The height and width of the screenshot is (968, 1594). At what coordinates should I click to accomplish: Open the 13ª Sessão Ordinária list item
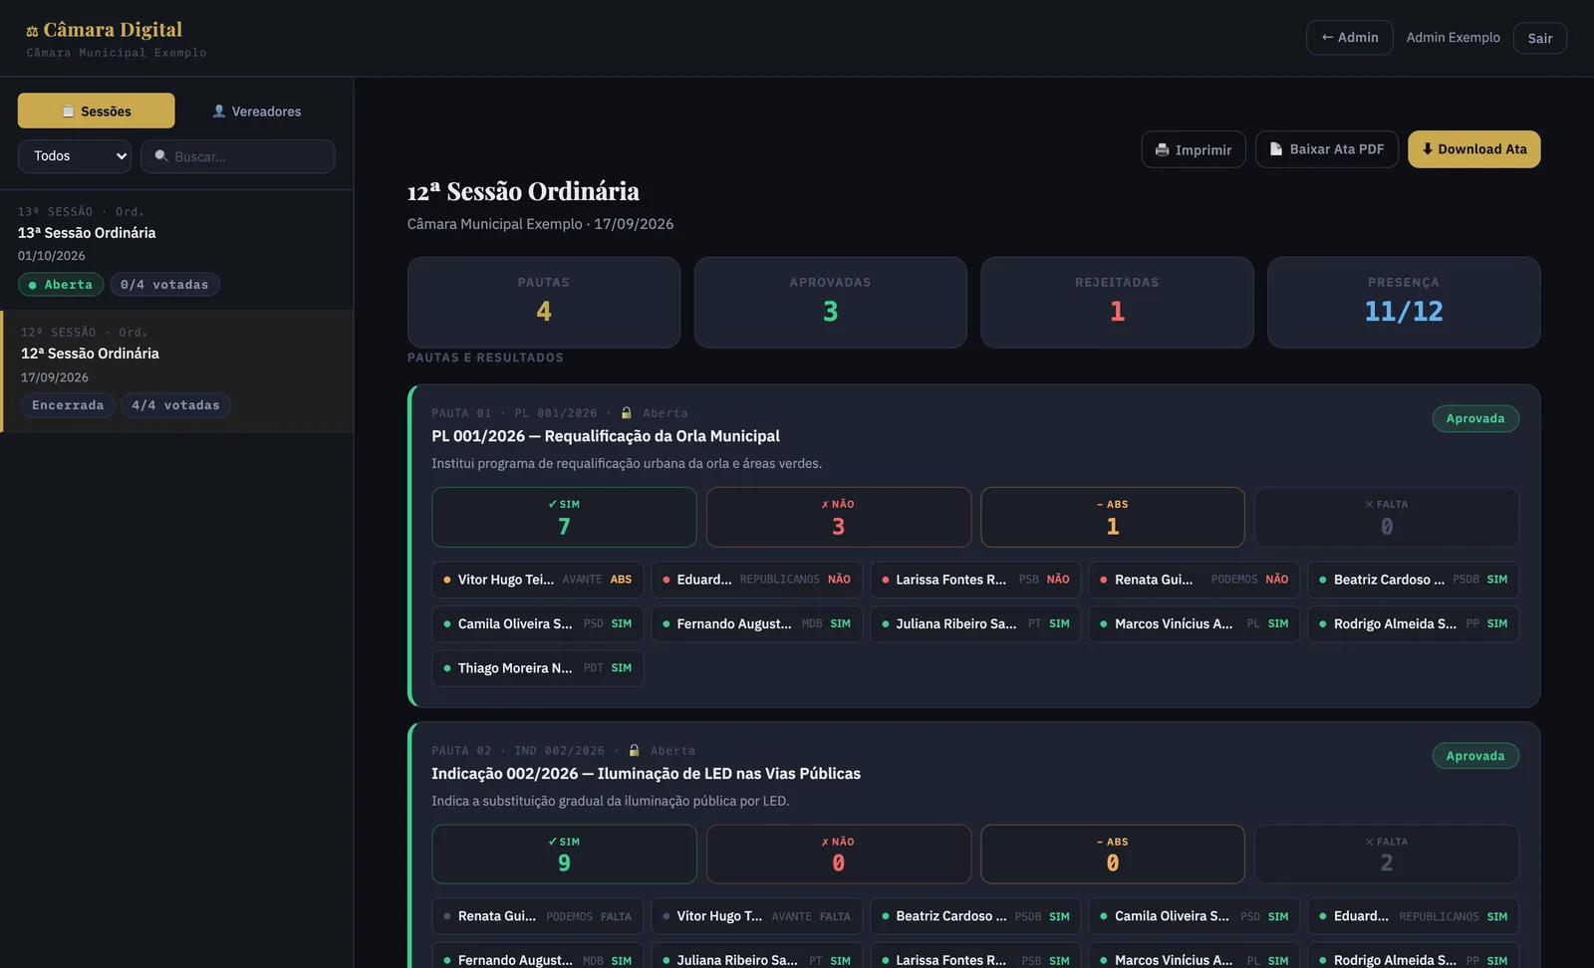click(x=176, y=249)
